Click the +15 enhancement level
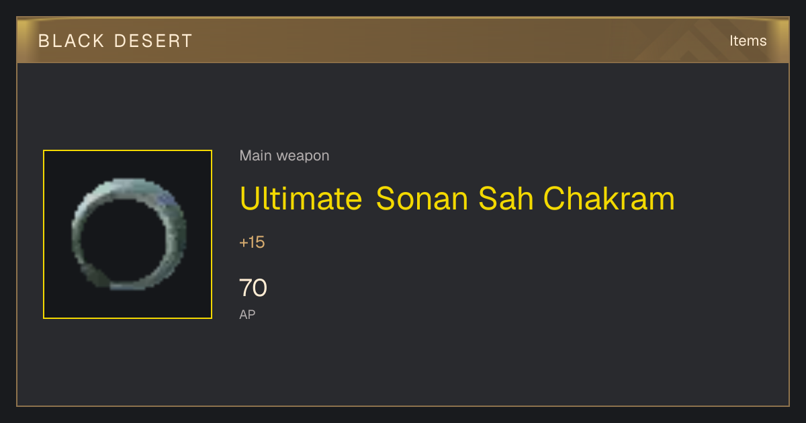This screenshot has height=423, width=806. pyautogui.click(x=252, y=242)
